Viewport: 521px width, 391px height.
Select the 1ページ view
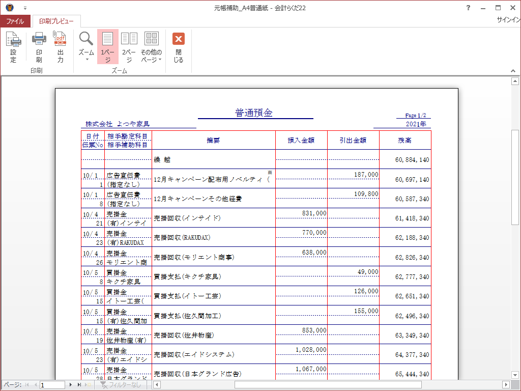point(108,47)
